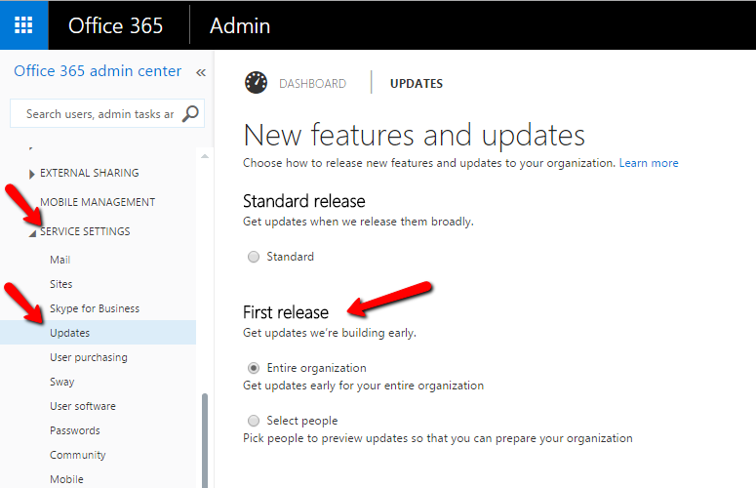This screenshot has width=756, height=488.
Task: Click the 'New features and updates' title
Action: (415, 135)
